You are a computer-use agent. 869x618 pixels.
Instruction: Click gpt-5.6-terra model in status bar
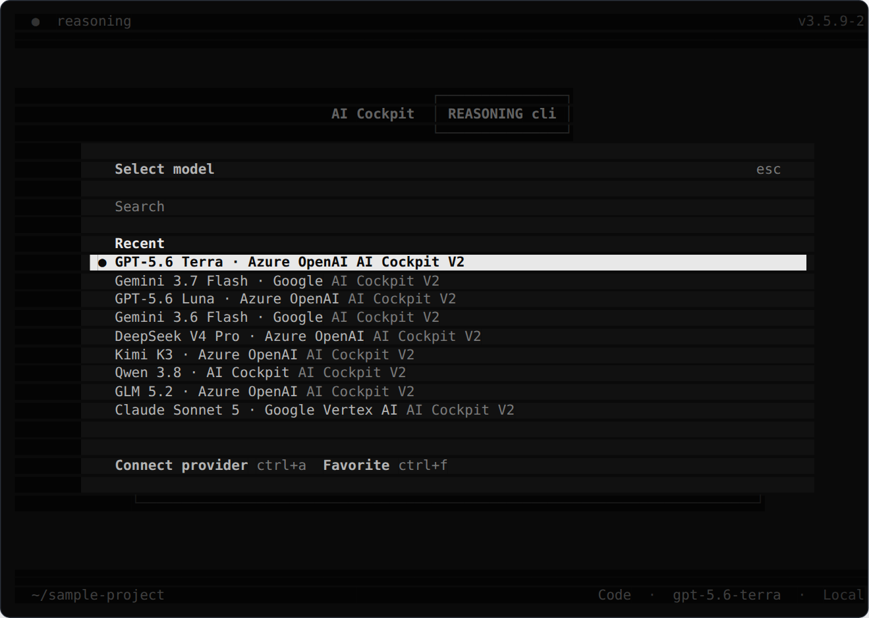(x=727, y=595)
